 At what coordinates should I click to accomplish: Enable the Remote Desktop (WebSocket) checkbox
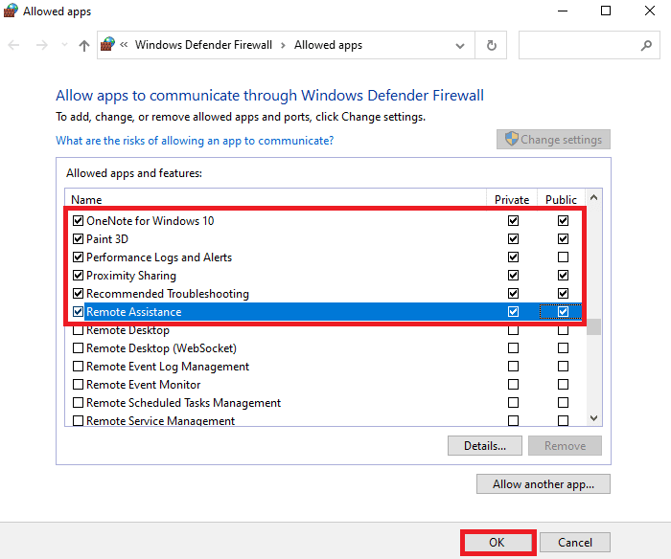(x=78, y=348)
